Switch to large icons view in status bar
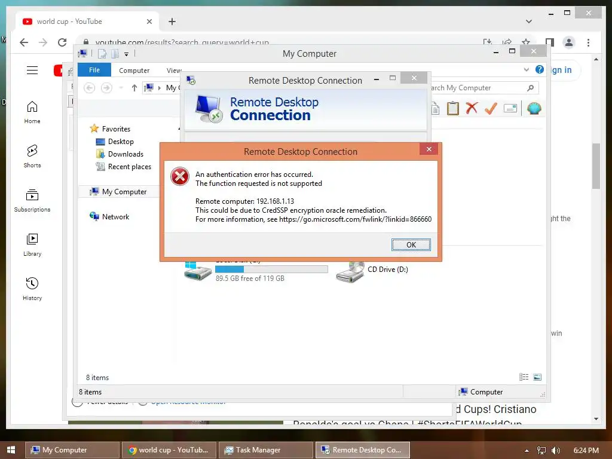 coord(537,377)
